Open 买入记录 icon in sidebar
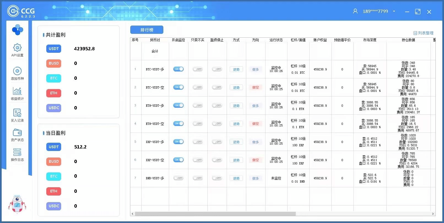444x223 pixels. point(17,113)
